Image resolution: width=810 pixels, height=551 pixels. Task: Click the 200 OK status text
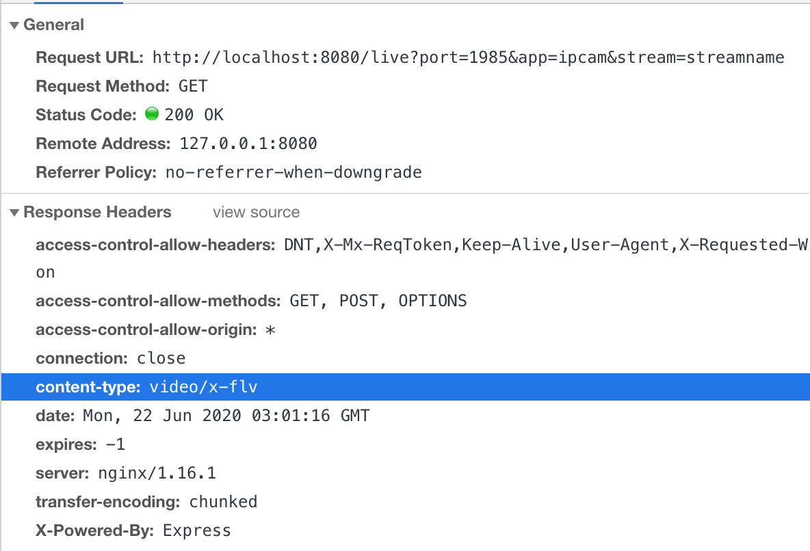pyautogui.click(x=194, y=115)
